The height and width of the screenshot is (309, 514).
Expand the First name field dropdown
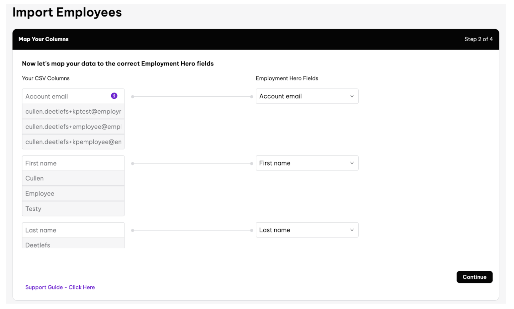(x=306, y=163)
